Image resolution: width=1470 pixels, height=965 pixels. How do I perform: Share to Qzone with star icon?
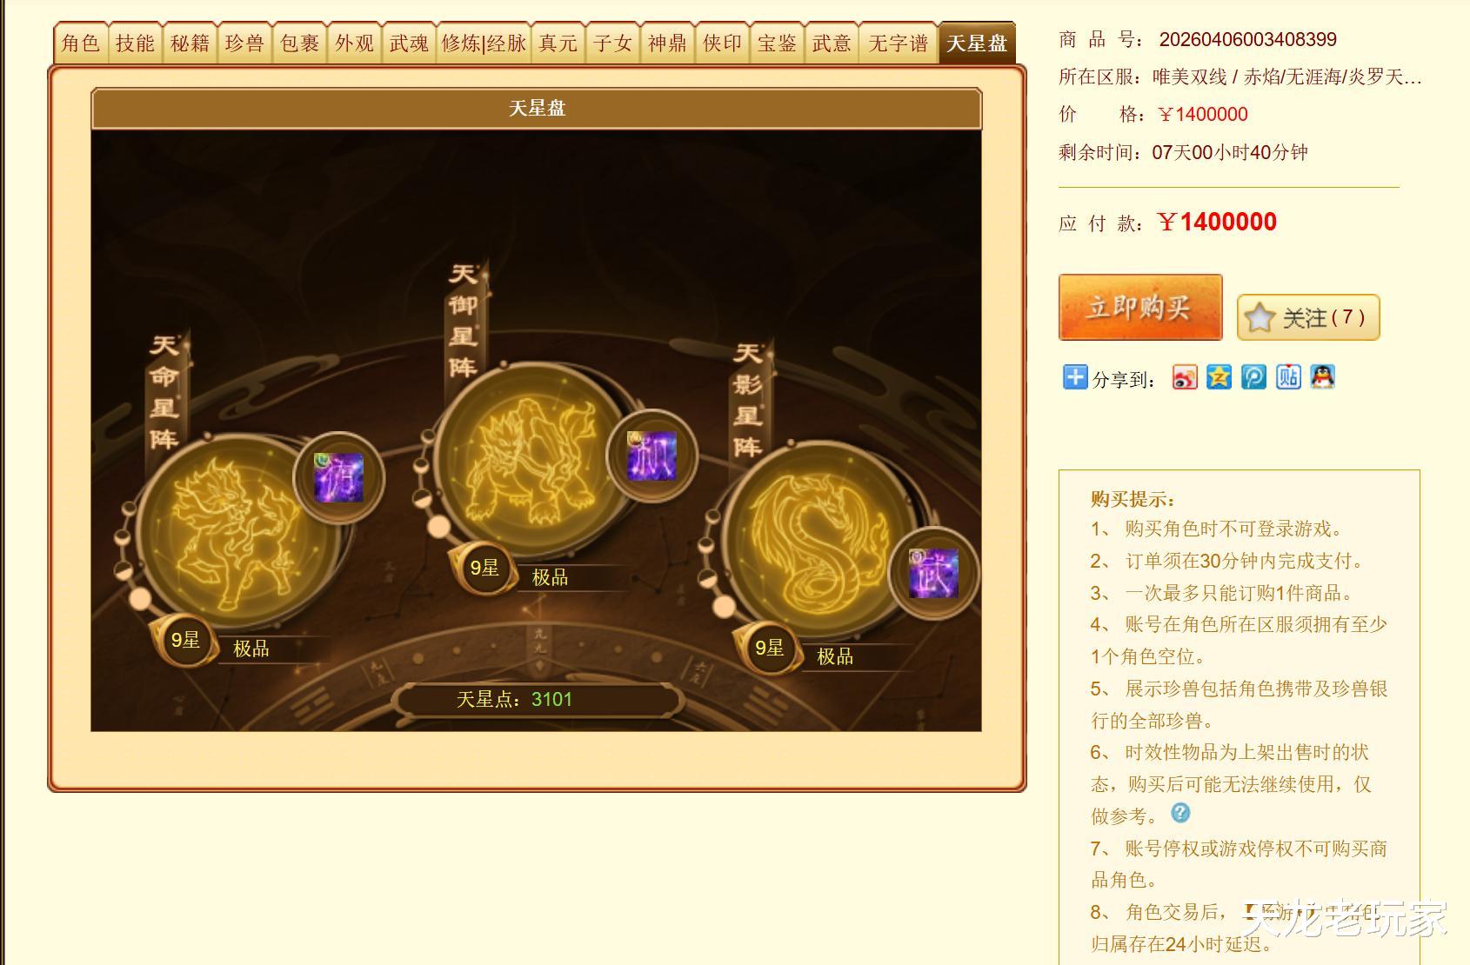tap(1219, 377)
